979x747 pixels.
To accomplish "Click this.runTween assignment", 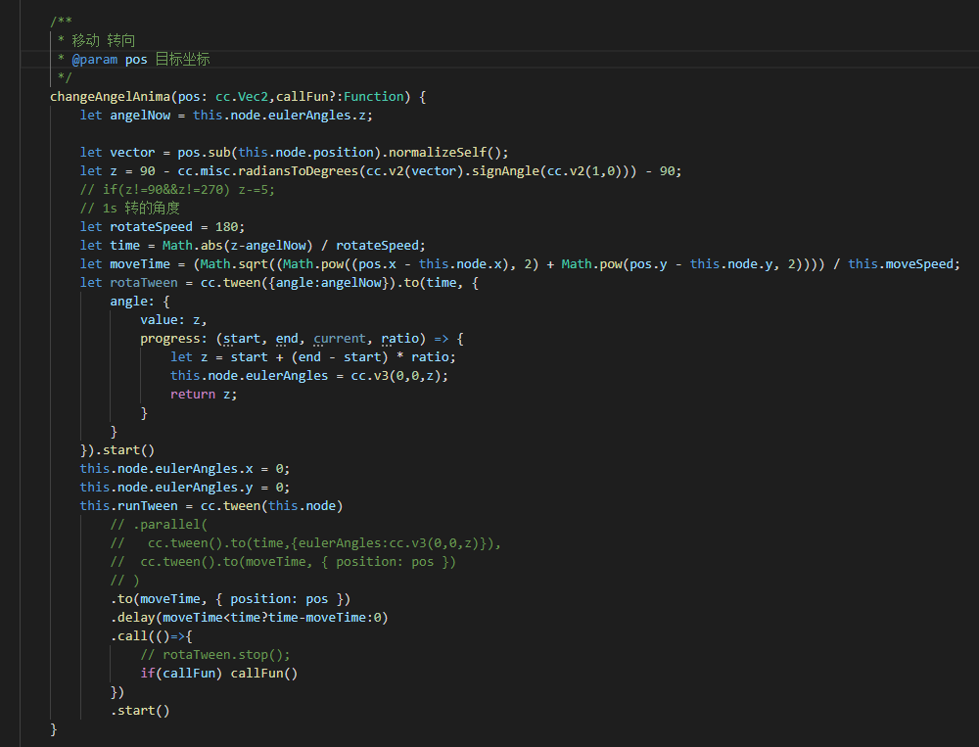I will tap(211, 506).
